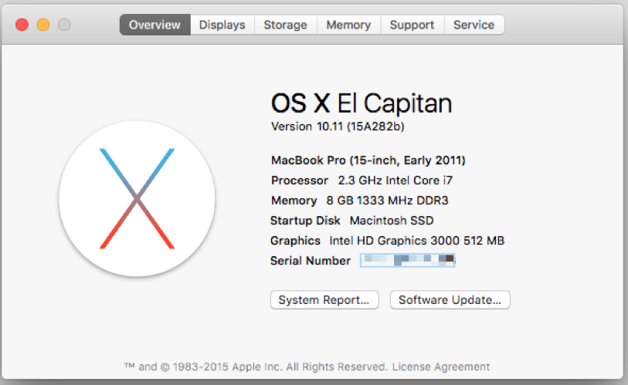The width and height of the screenshot is (628, 385).
Task: Minimize window with the yellow button
Action: coord(43,25)
